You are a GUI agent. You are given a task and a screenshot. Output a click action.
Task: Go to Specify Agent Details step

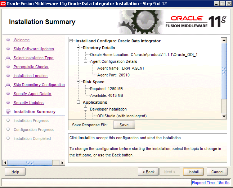(x=32, y=94)
